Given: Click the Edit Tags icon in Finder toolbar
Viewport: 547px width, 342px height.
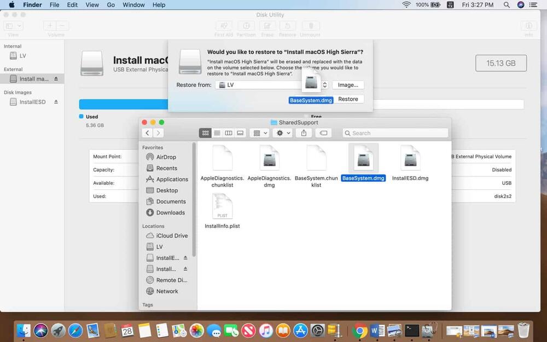Looking at the screenshot, I should [x=323, y=133].
